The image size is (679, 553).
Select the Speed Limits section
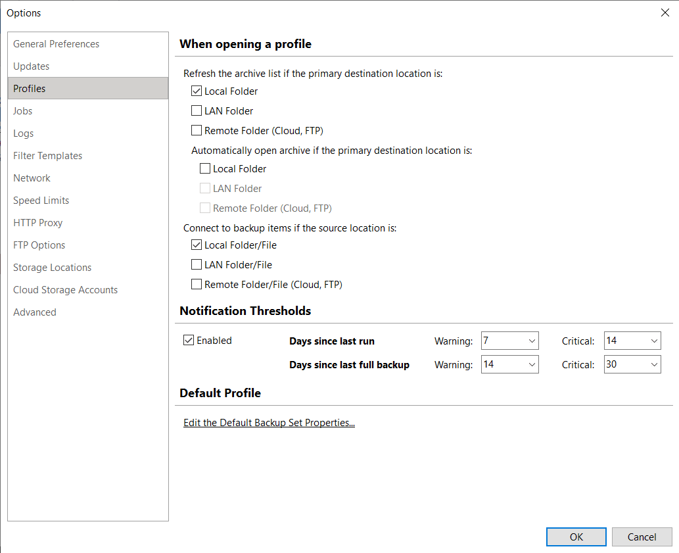coord(41,201)
